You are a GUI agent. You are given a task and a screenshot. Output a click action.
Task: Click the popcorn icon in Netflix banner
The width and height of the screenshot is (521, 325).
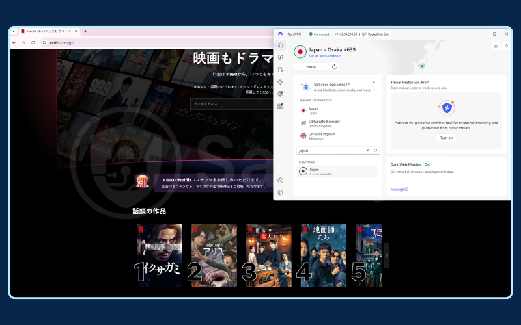coord(143,181)
